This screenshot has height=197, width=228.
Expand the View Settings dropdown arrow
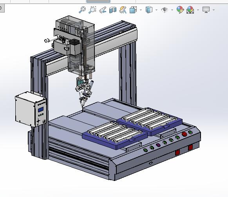tap(214, 10)
